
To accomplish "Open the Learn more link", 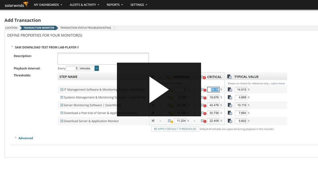I will point(278,84).
